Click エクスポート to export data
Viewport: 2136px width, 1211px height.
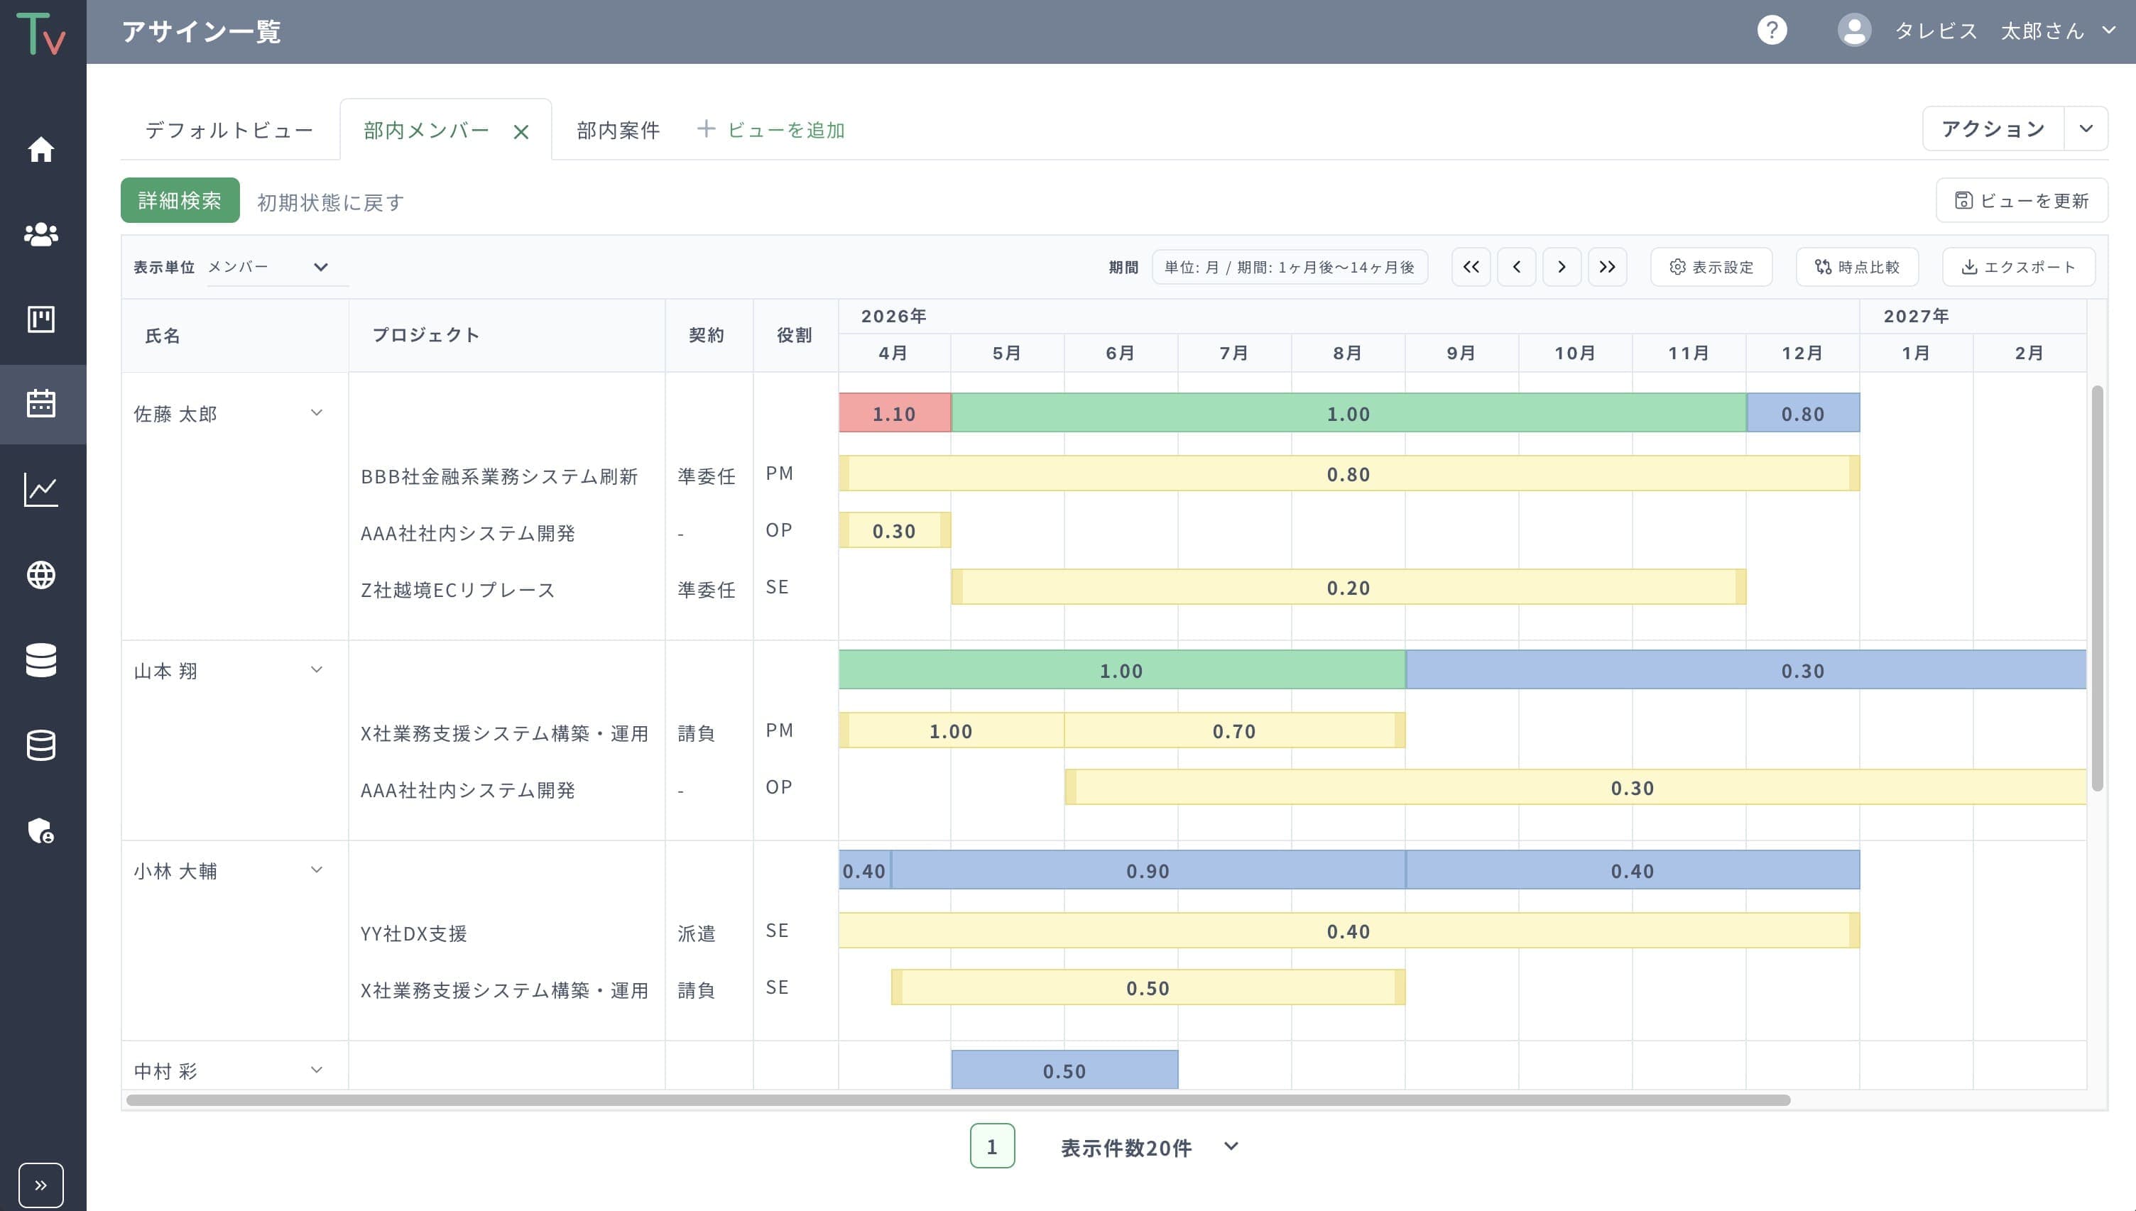point(2019,266)
